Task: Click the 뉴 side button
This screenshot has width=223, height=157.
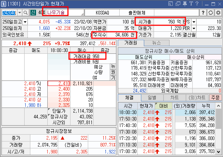Action: point(113,66)
